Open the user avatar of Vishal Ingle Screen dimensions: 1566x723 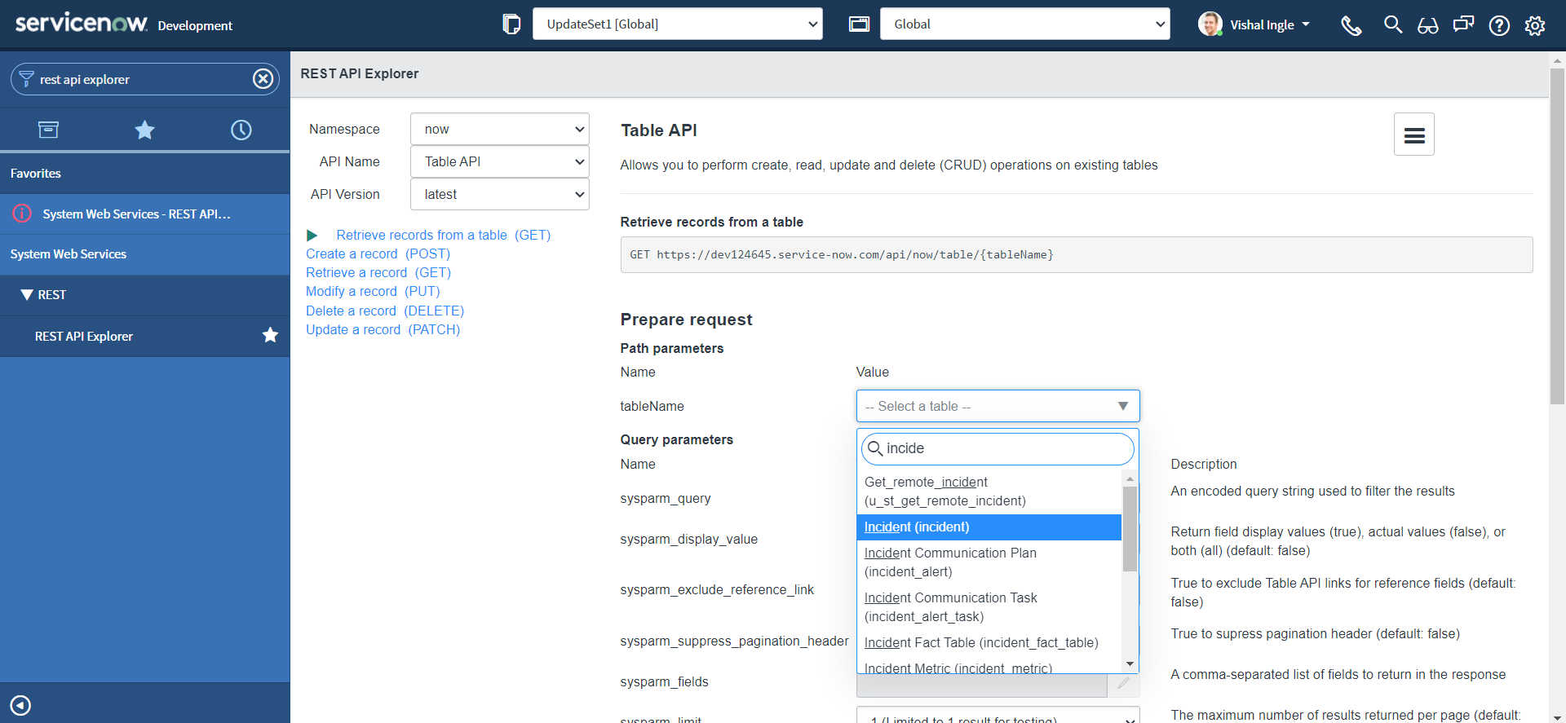[1210, 24]
